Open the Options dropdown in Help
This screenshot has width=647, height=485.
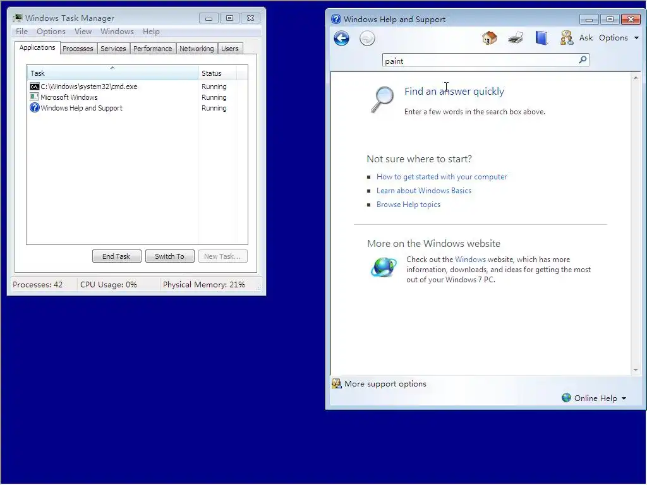[619, 38]
